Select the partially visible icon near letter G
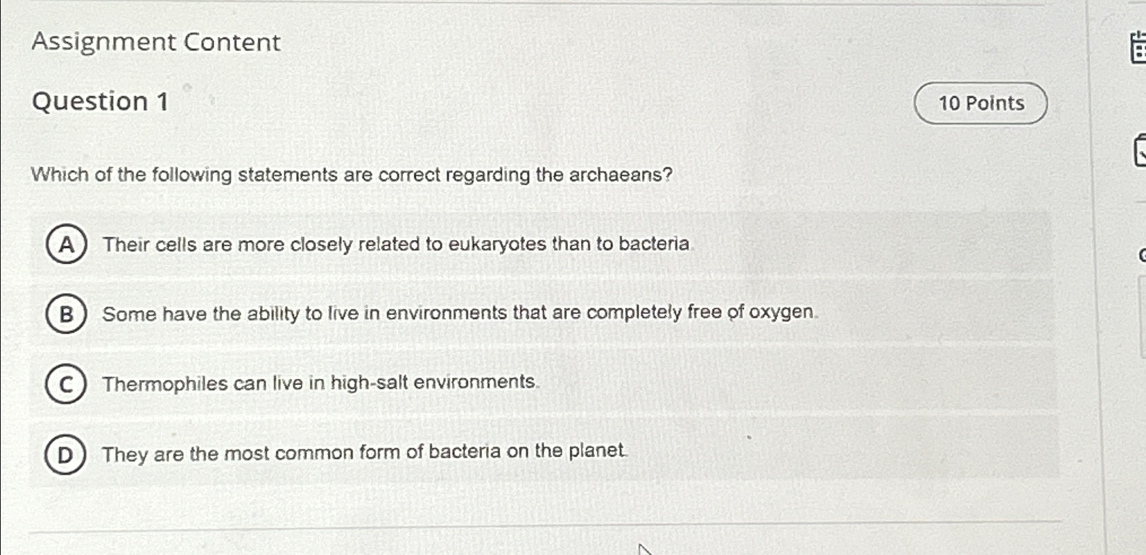The height and width of the screenshot is (555, 1146). pos(1143,254)
